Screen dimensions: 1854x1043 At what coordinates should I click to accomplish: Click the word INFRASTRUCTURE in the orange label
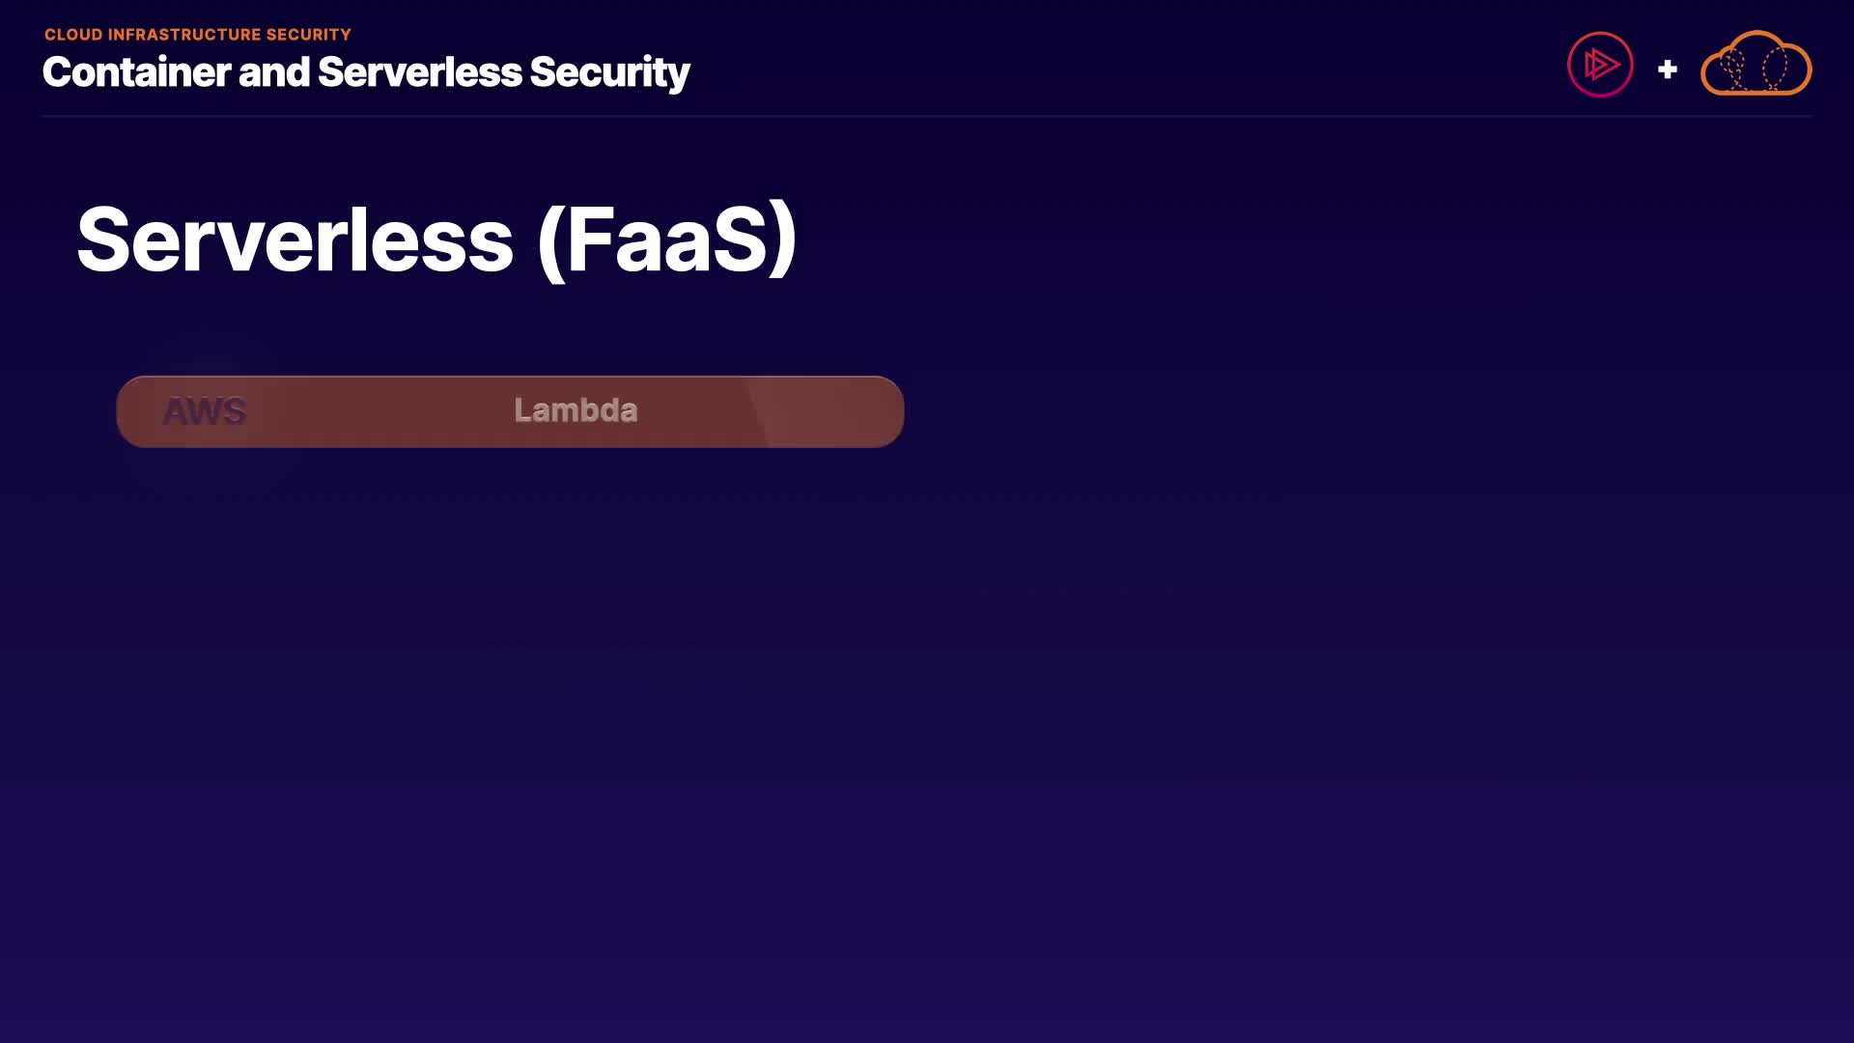tap(184, 35)
